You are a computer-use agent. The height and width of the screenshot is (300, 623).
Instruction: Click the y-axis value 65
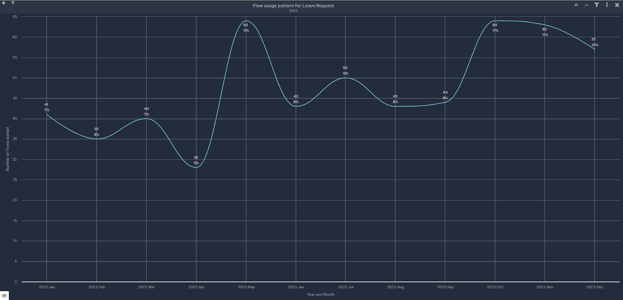click(15, 17)
